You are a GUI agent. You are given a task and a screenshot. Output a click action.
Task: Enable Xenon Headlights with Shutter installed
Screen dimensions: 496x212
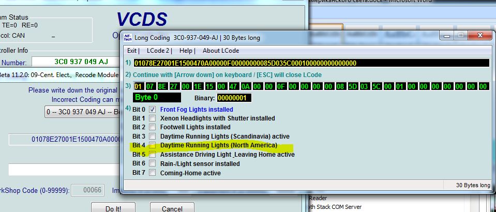coord(152,118)
